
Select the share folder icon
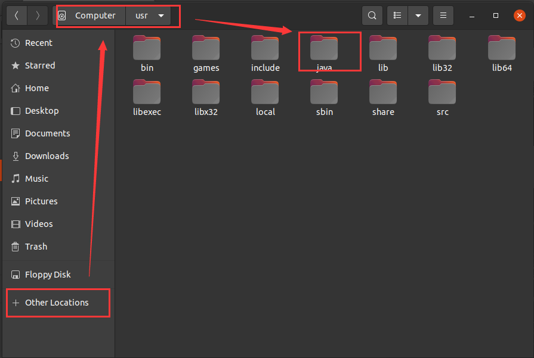coord(383,92)
